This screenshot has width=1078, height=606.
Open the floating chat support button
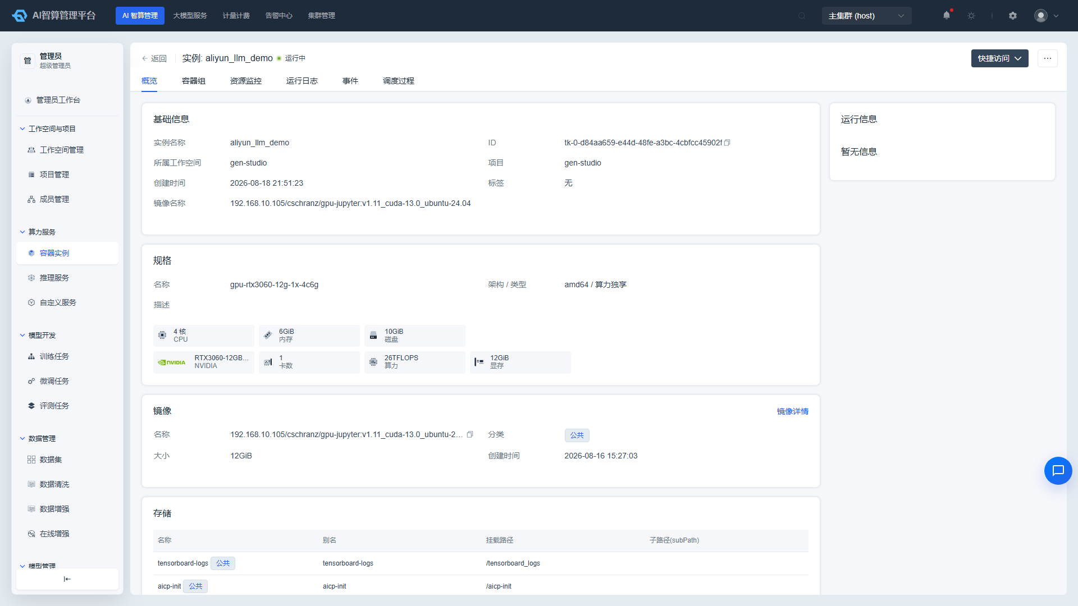[x=1058, y=470]
